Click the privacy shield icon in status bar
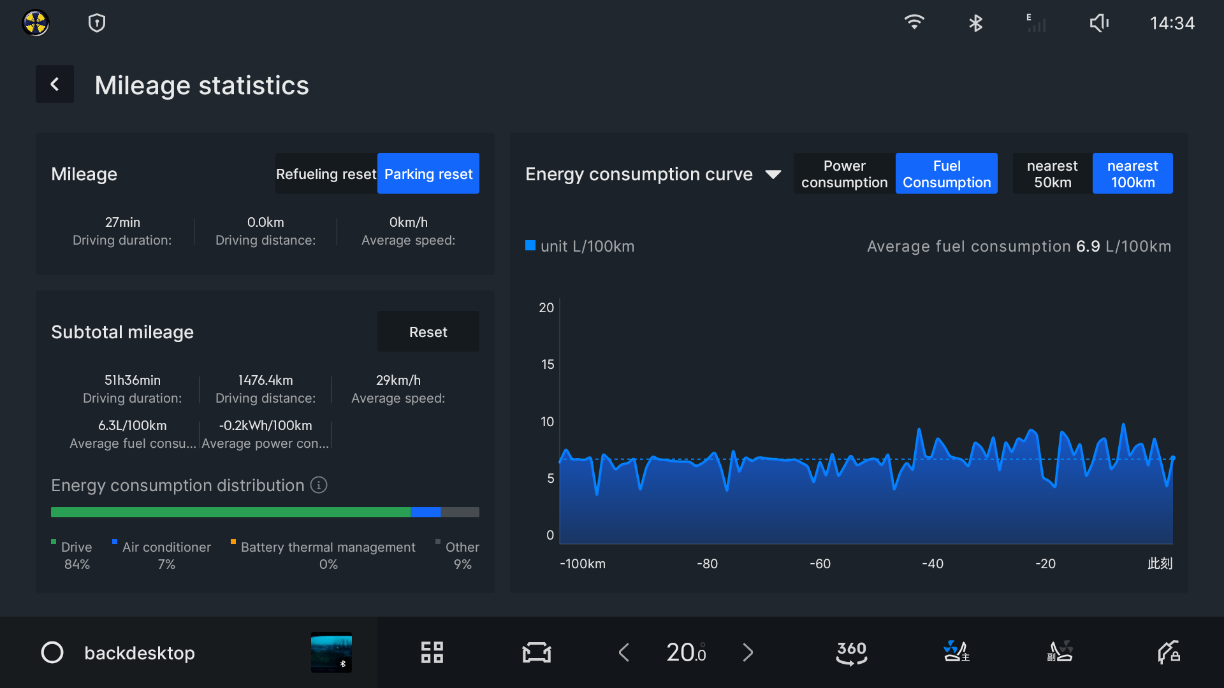 (x=97, y=24)
